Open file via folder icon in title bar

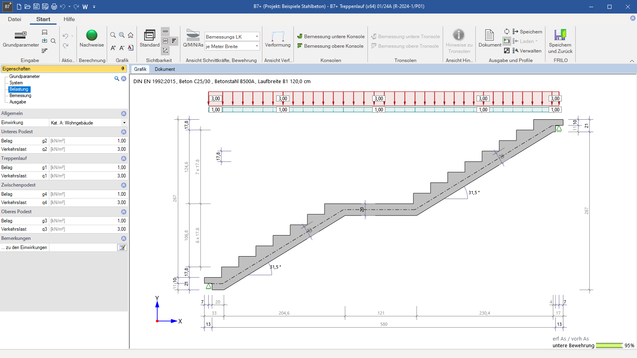[x=27, y=7]
